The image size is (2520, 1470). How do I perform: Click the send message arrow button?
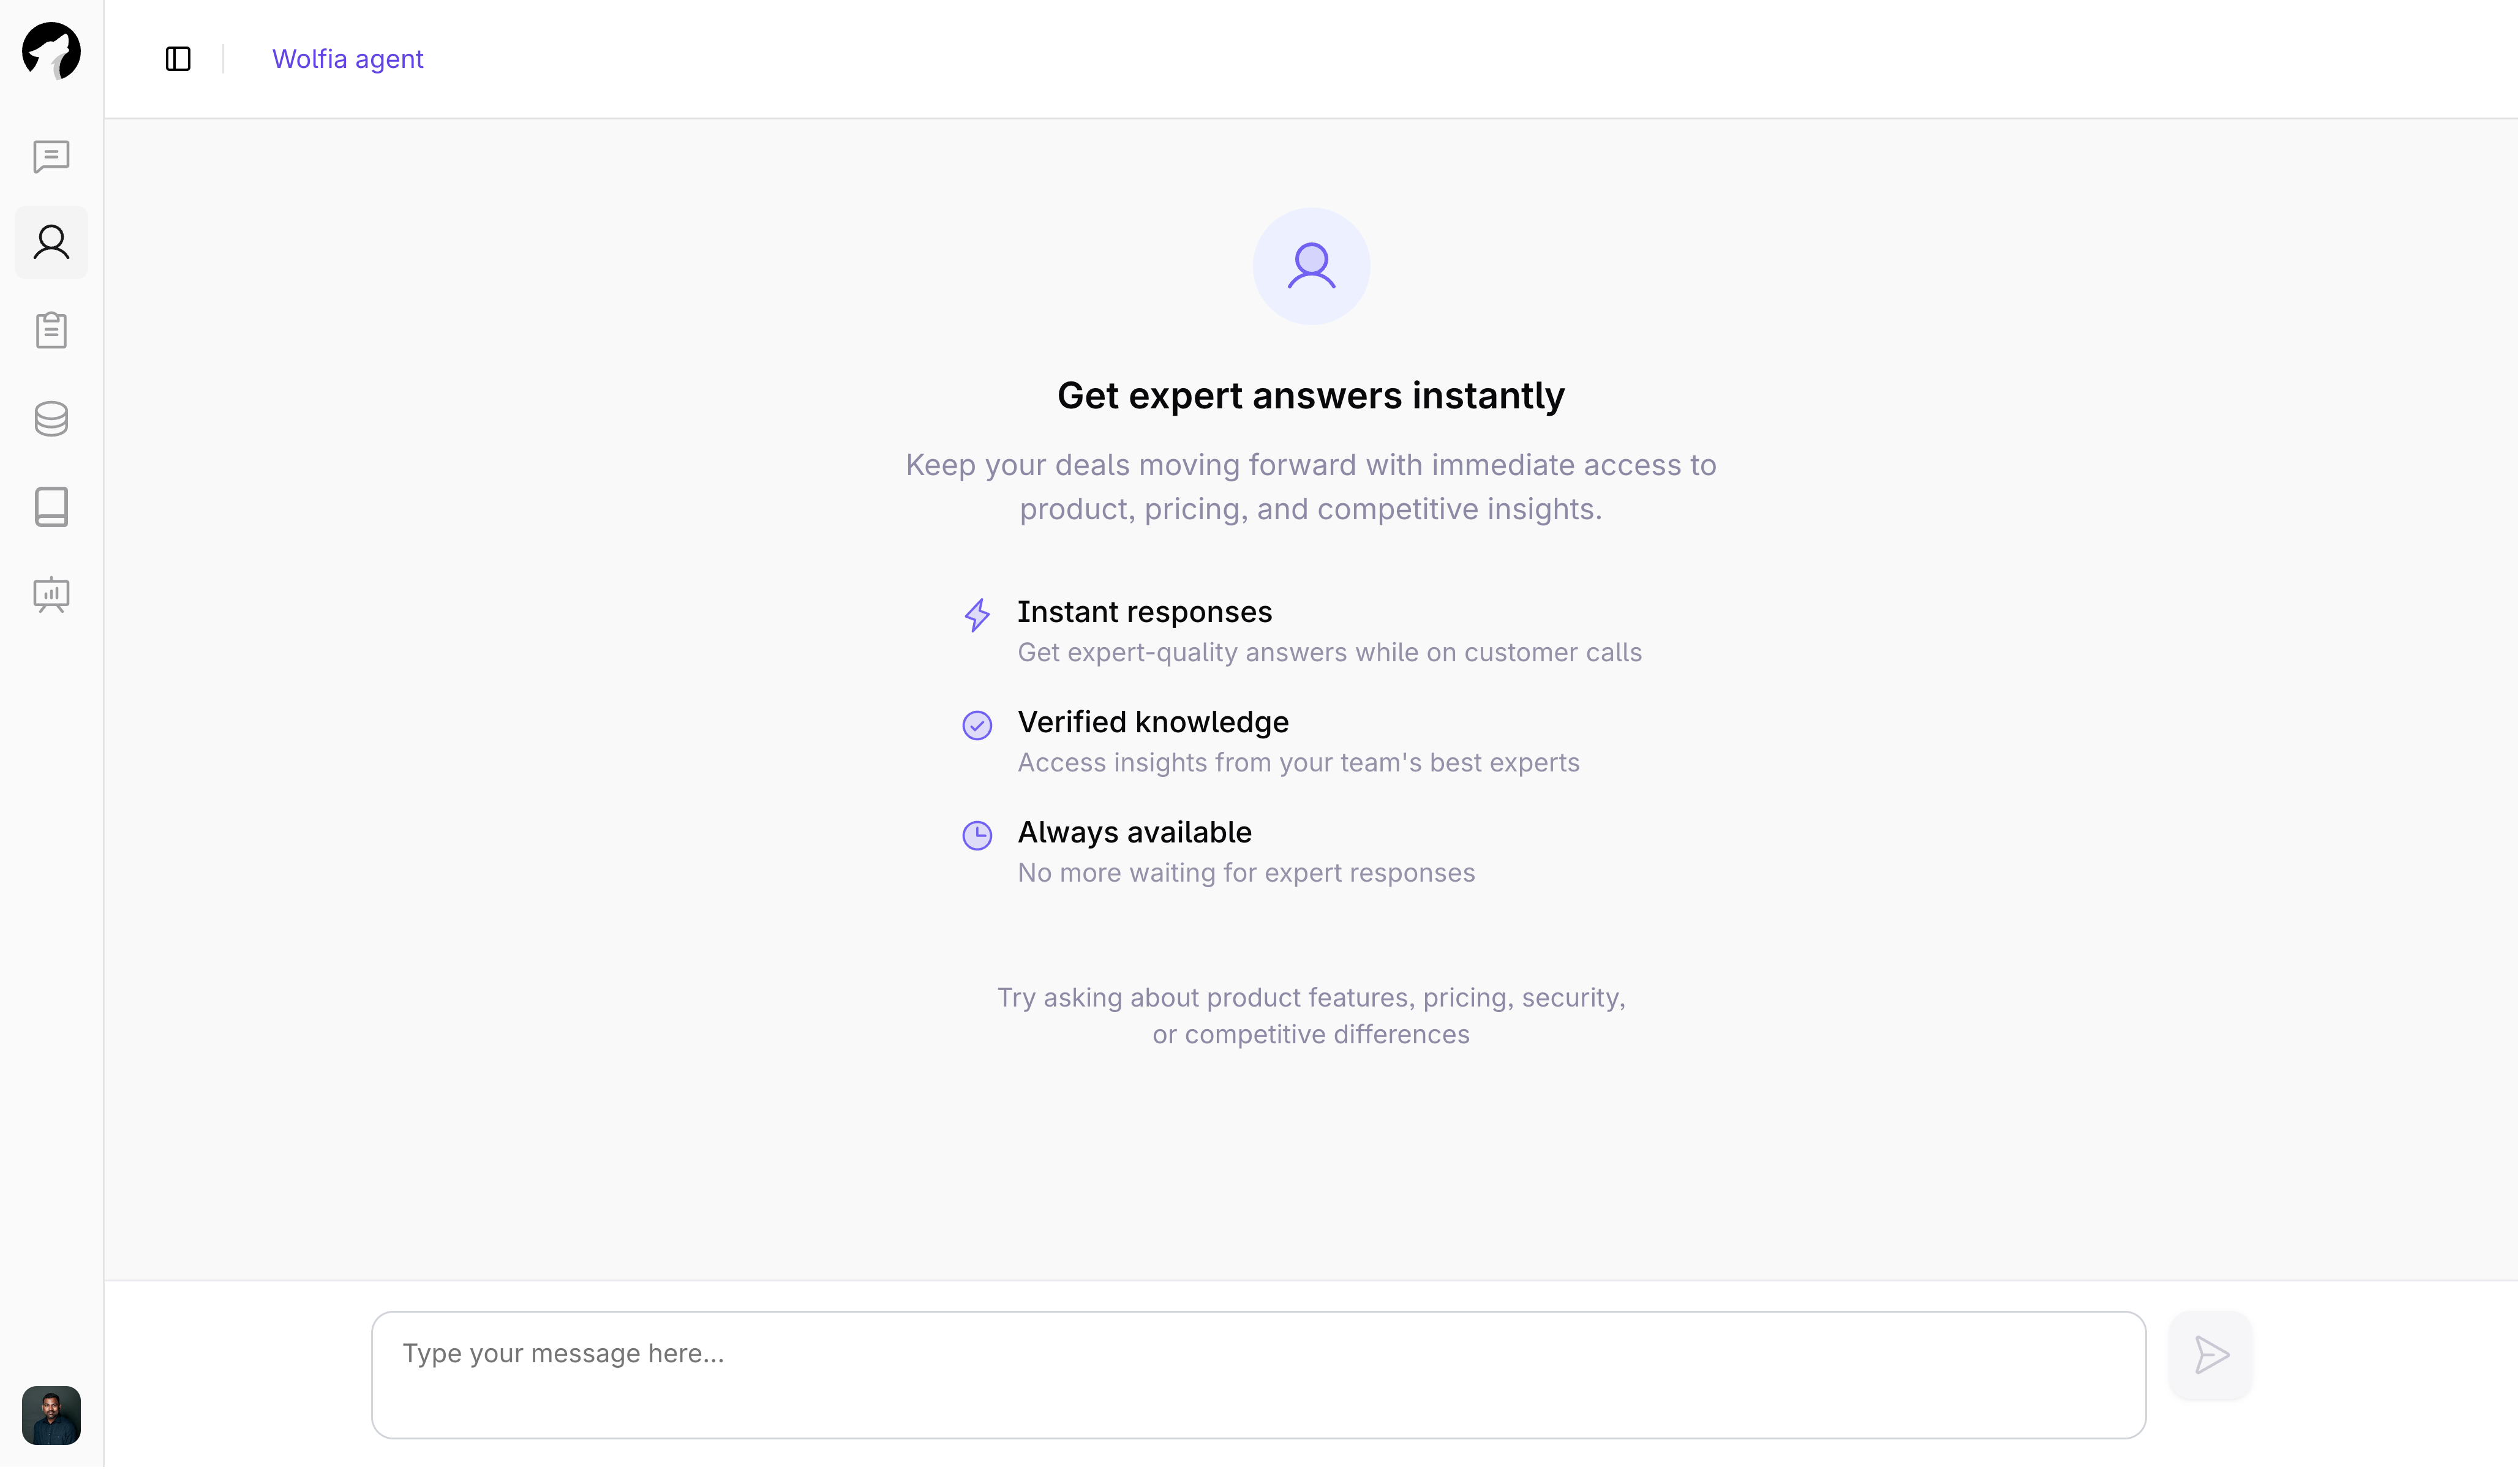2211,1356
